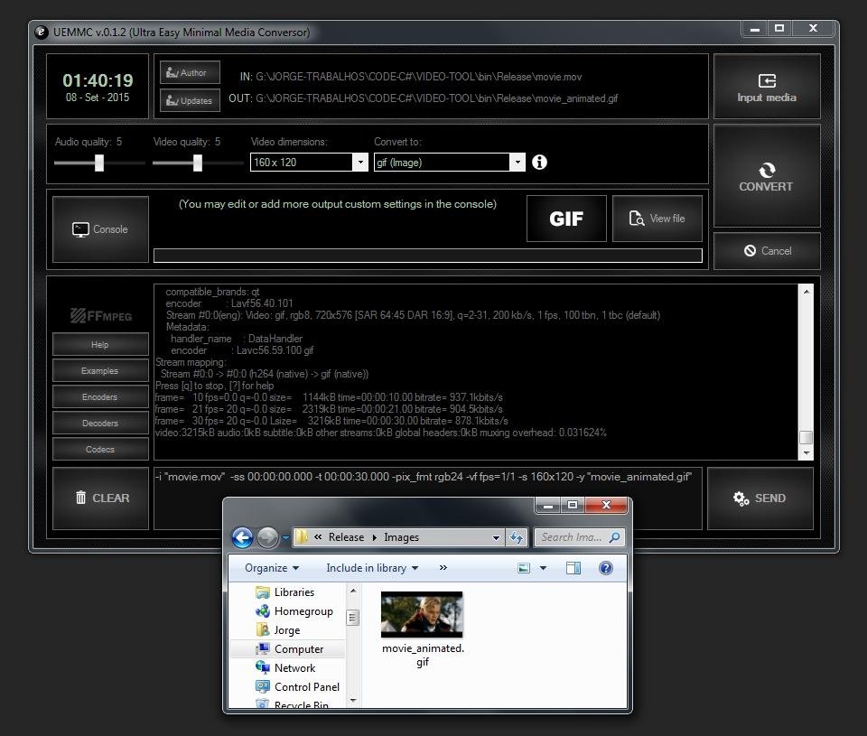List FFmpeg Encoders

pyautogui.click(x=100, y=397)
